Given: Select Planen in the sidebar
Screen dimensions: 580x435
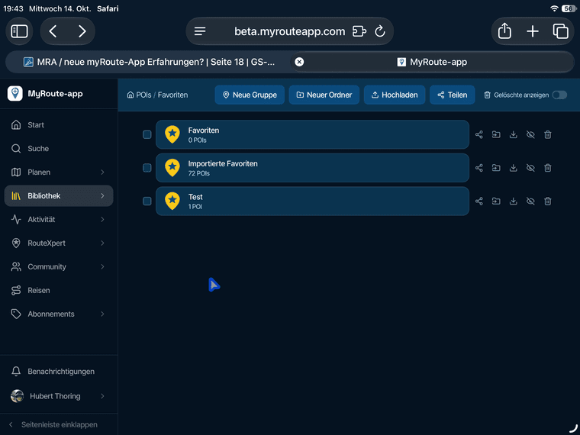Looking at the screenshot, I should 59,172.
